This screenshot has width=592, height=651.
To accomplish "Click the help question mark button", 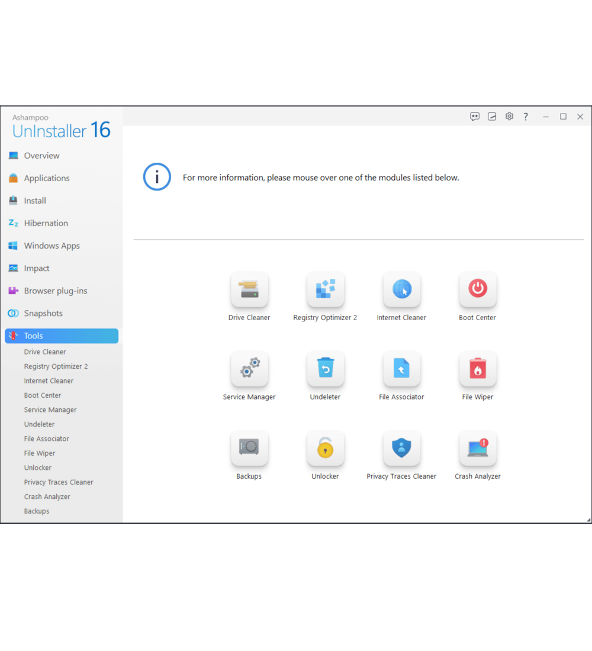I will [x=526, y=117].
